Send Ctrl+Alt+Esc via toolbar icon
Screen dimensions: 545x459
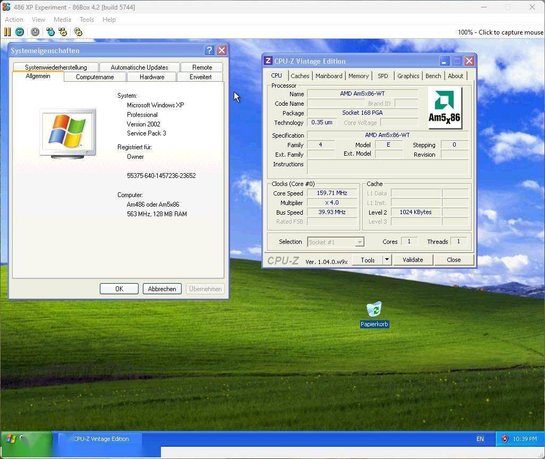pyautogui.click(x=63, y=32)
